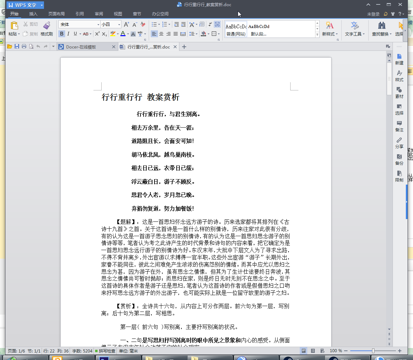This screenshot has height=360, width=413.
Task: Toggle 拼写检查 in status bar
Action: click(105, 351)
